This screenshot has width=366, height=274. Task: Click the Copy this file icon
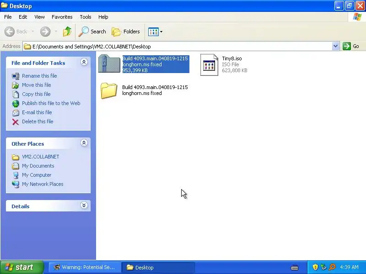pos(16,95)
